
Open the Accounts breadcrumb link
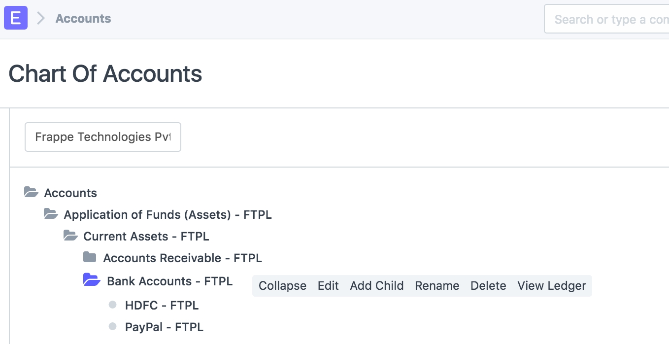coord(83,19)
